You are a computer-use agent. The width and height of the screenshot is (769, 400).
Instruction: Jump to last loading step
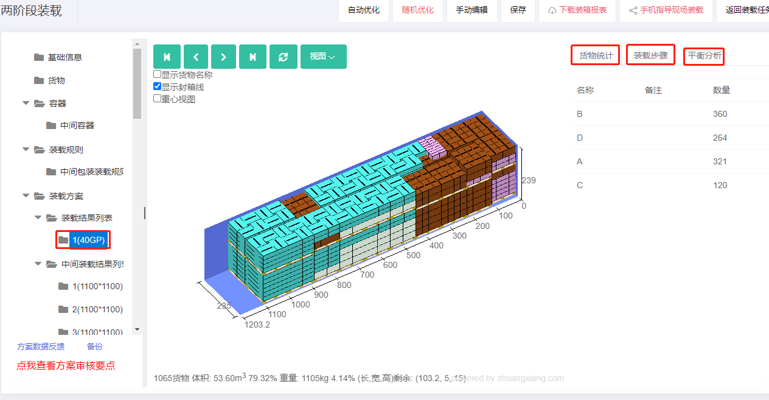tap(252, 57)
